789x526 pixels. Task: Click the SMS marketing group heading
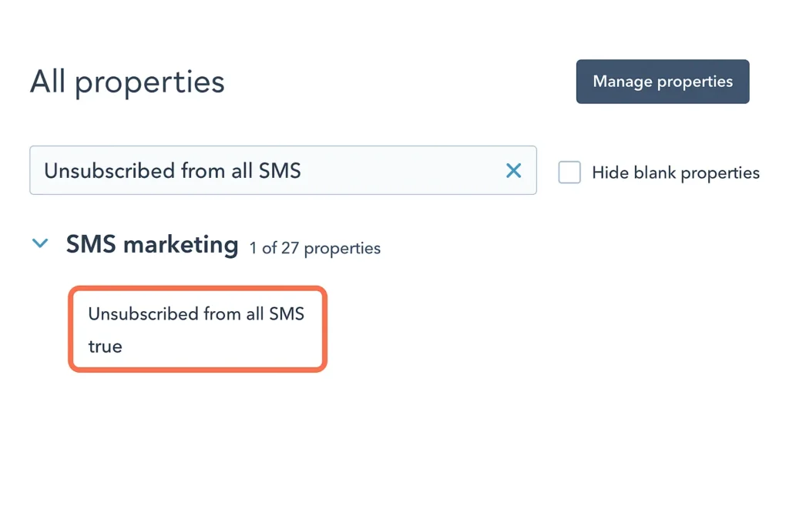152,244
